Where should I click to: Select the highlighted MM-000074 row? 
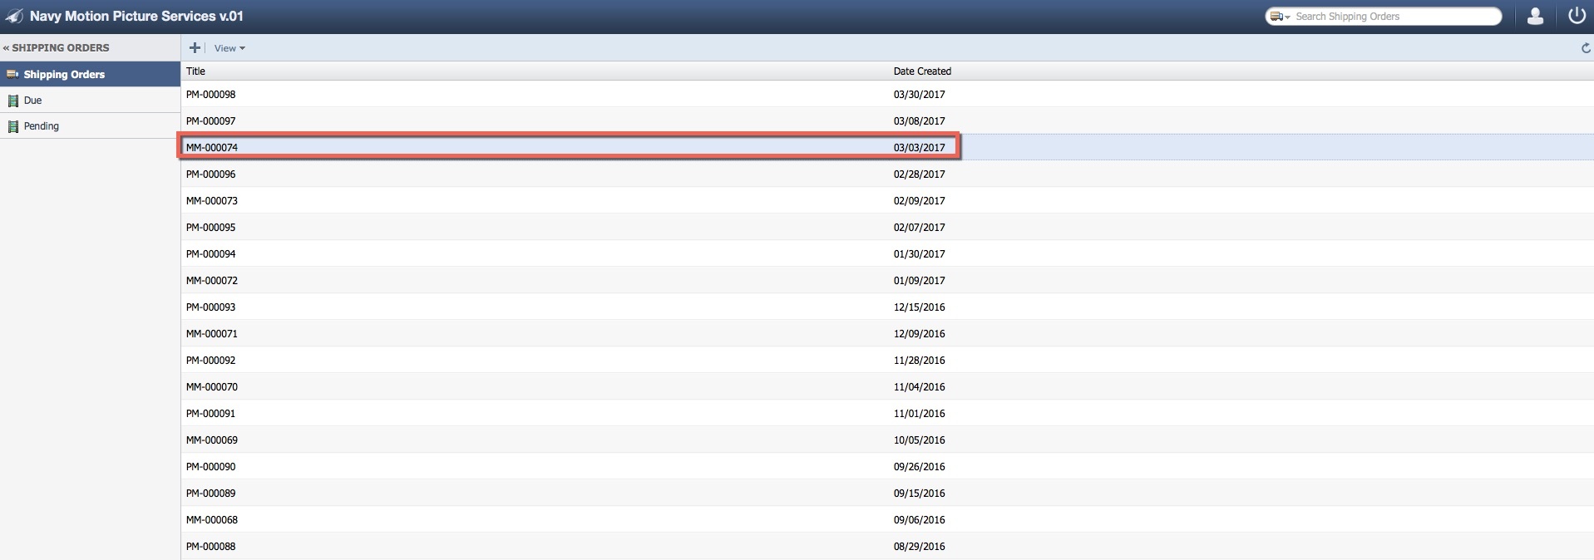(212, 148)
